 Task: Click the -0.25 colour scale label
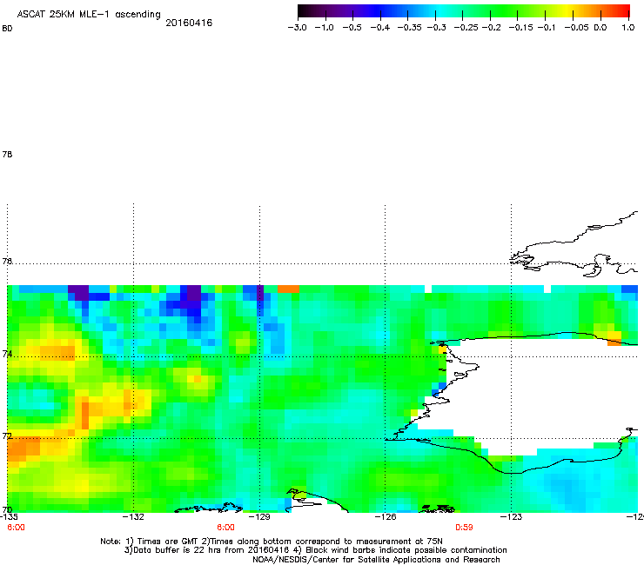click(466, 28)
